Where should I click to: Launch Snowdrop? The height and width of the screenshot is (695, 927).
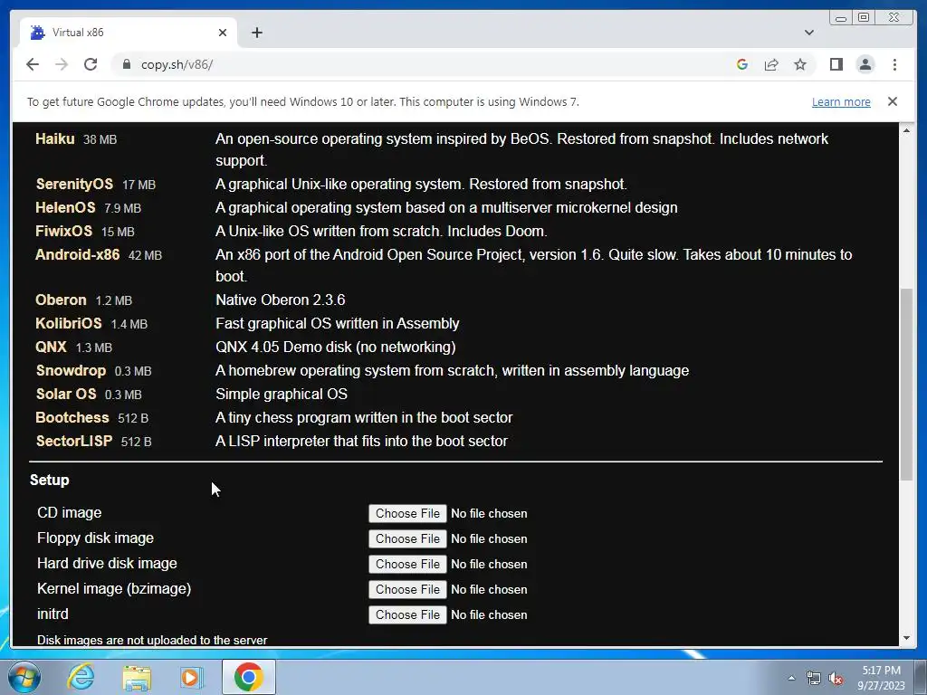point(71,370)
